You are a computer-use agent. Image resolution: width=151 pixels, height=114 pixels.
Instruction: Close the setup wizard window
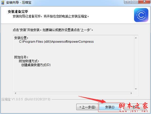click(x=144, y=2)
